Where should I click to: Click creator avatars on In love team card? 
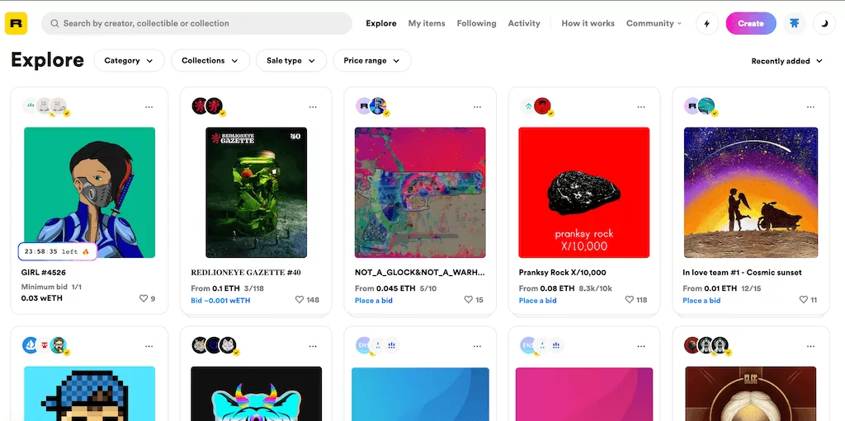coord(701,106)
